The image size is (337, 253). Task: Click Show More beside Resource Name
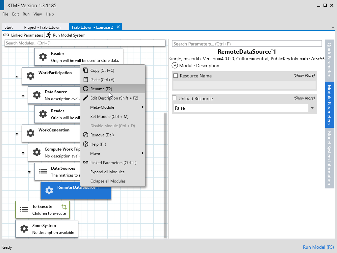coord(304,75)
